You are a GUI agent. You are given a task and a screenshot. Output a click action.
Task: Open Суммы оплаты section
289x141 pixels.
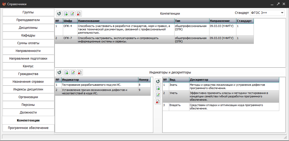coord(28,43)
